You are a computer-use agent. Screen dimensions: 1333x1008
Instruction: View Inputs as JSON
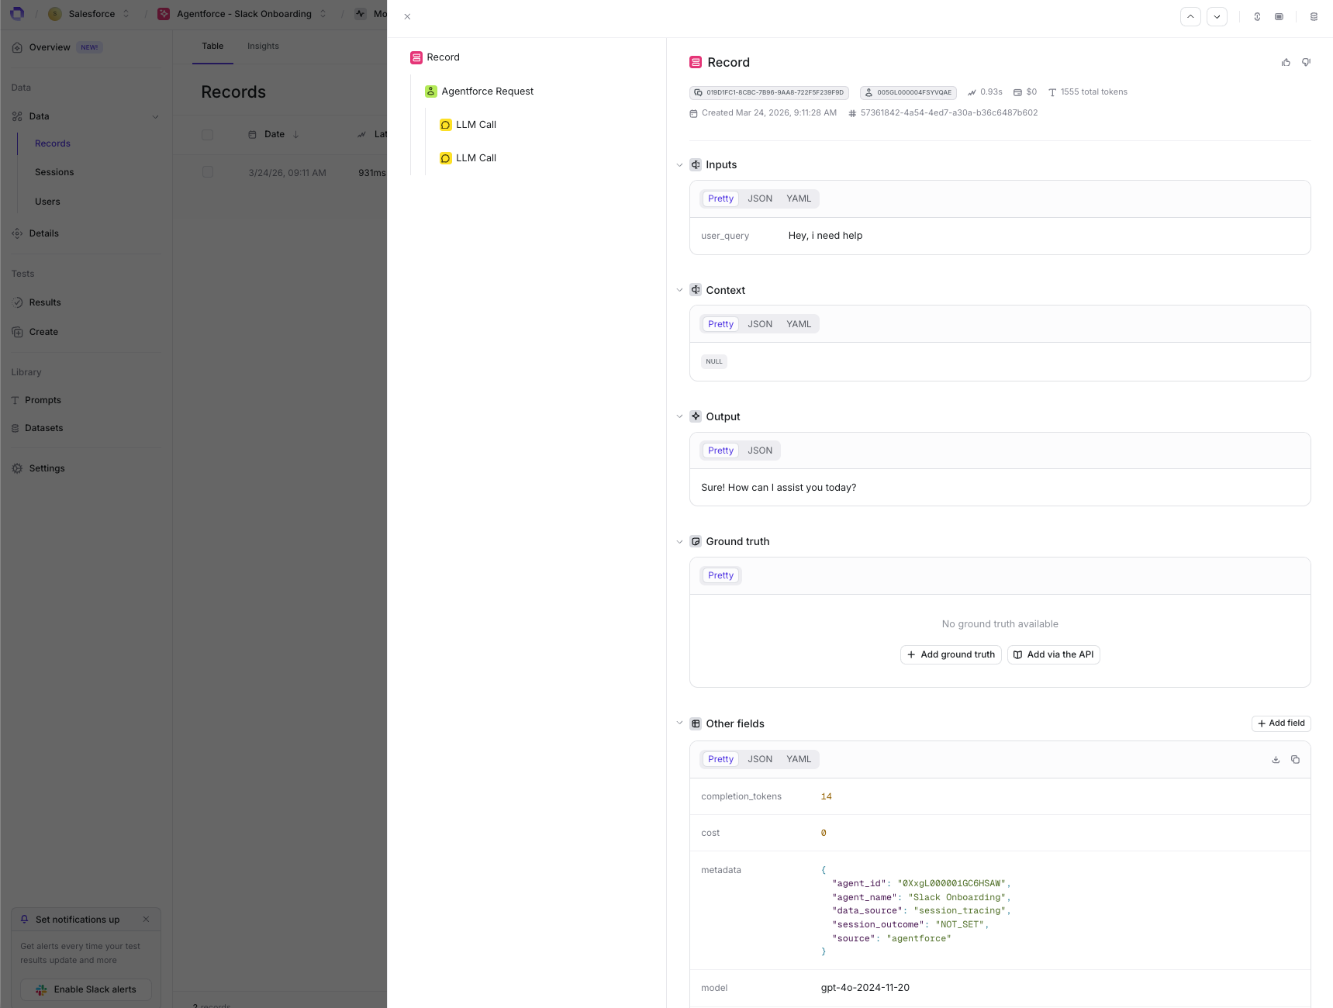pyautogui.click(x=760, y=198)
